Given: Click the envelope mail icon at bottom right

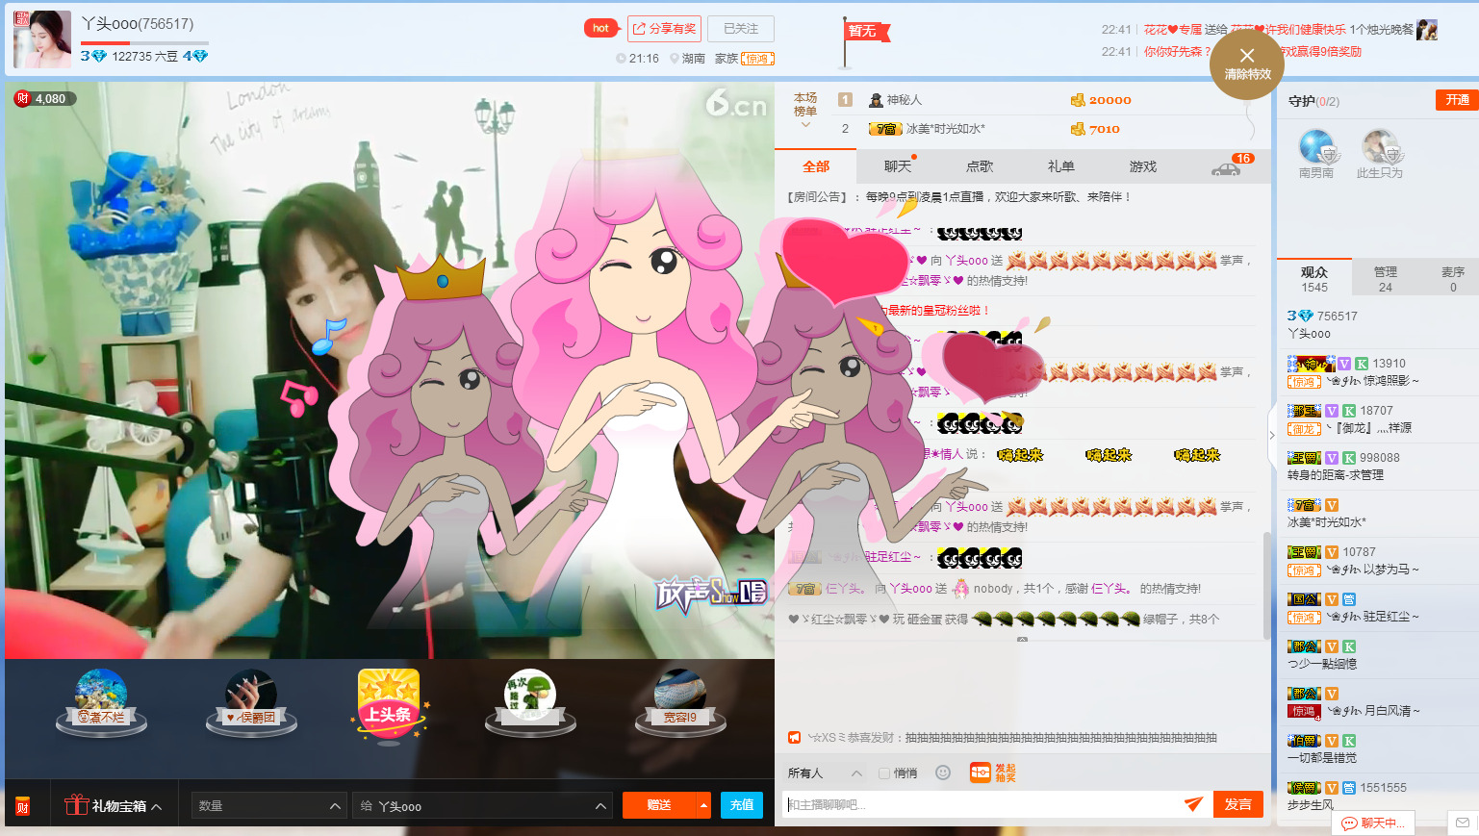Looking at the screenshot, I should [1462, 823].
